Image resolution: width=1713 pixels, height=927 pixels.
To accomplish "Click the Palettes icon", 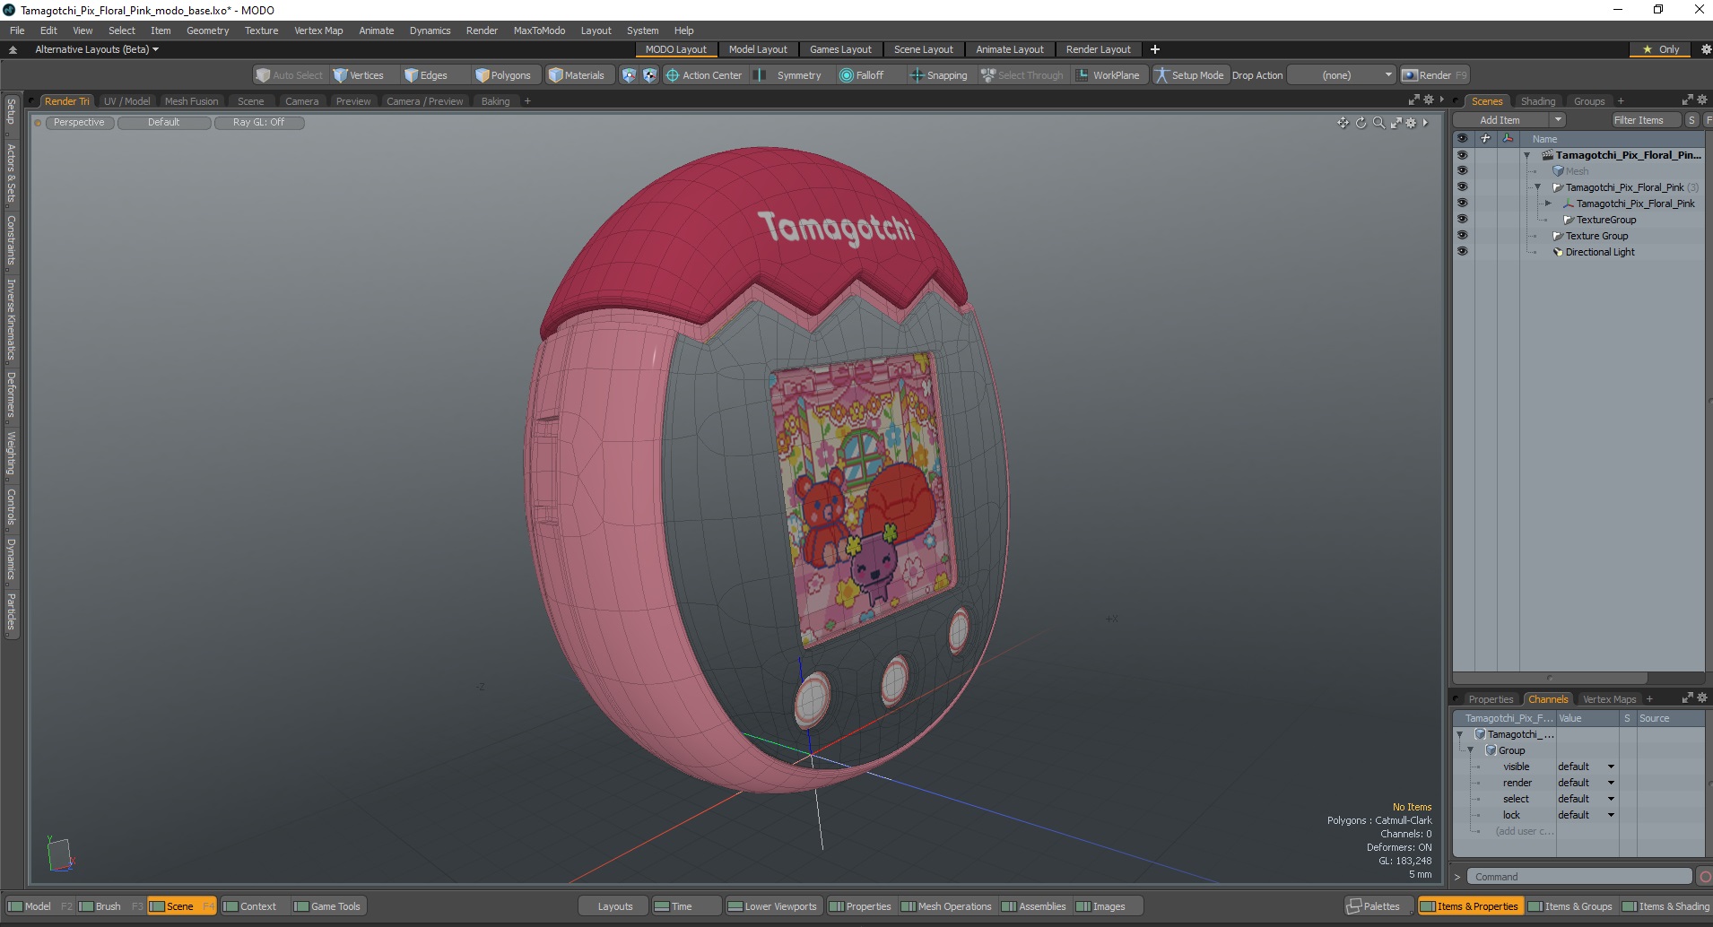I will (x=1354, y=906).
